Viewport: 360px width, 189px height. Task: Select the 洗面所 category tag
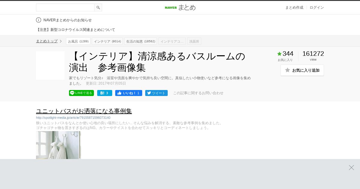[x=194, y=41]
